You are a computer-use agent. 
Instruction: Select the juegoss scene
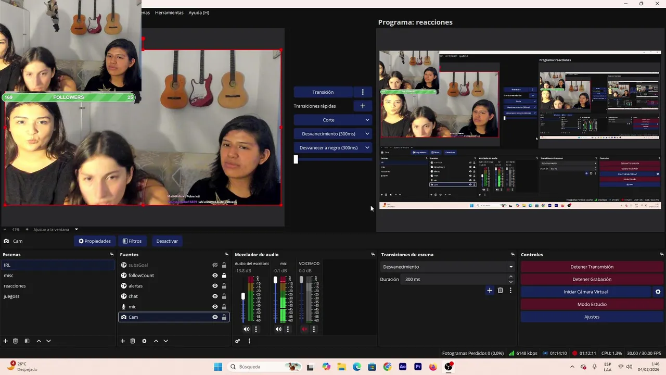(58, 296)
